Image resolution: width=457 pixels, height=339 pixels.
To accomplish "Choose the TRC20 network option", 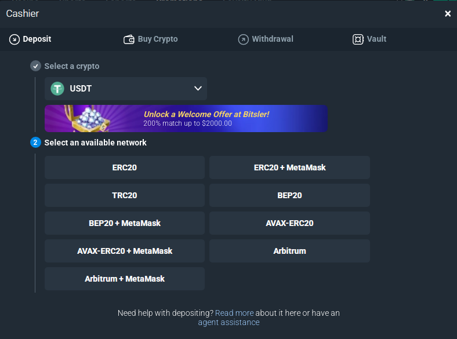I will (125, 195).
